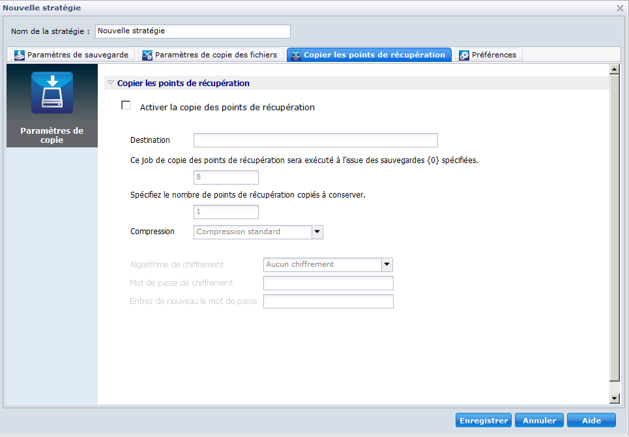629x437 pixels.
Task: Click the Paramètres de sauvegarde tab icon
Action: click(20, 55)
